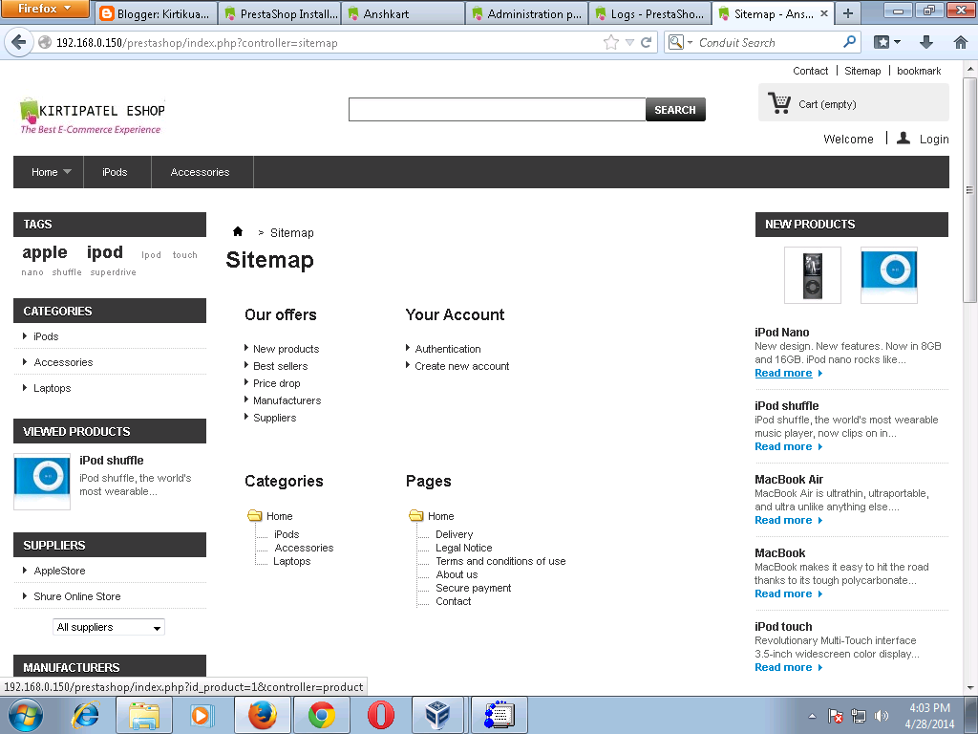Image resolution: width=978 pixels, height=734 pixels.
Task: Open the Firefox bookmarks menu button
Action: (886, 42)
